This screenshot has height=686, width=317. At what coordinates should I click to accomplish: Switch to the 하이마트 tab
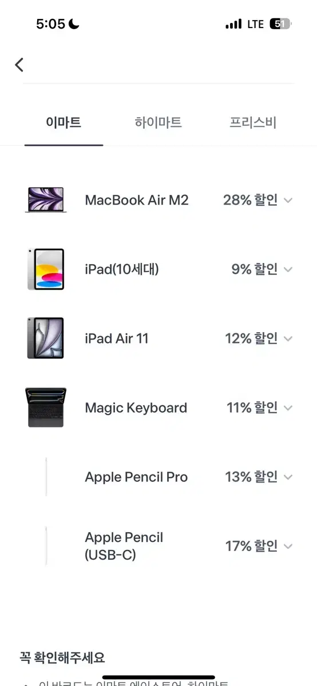(158, 122)
